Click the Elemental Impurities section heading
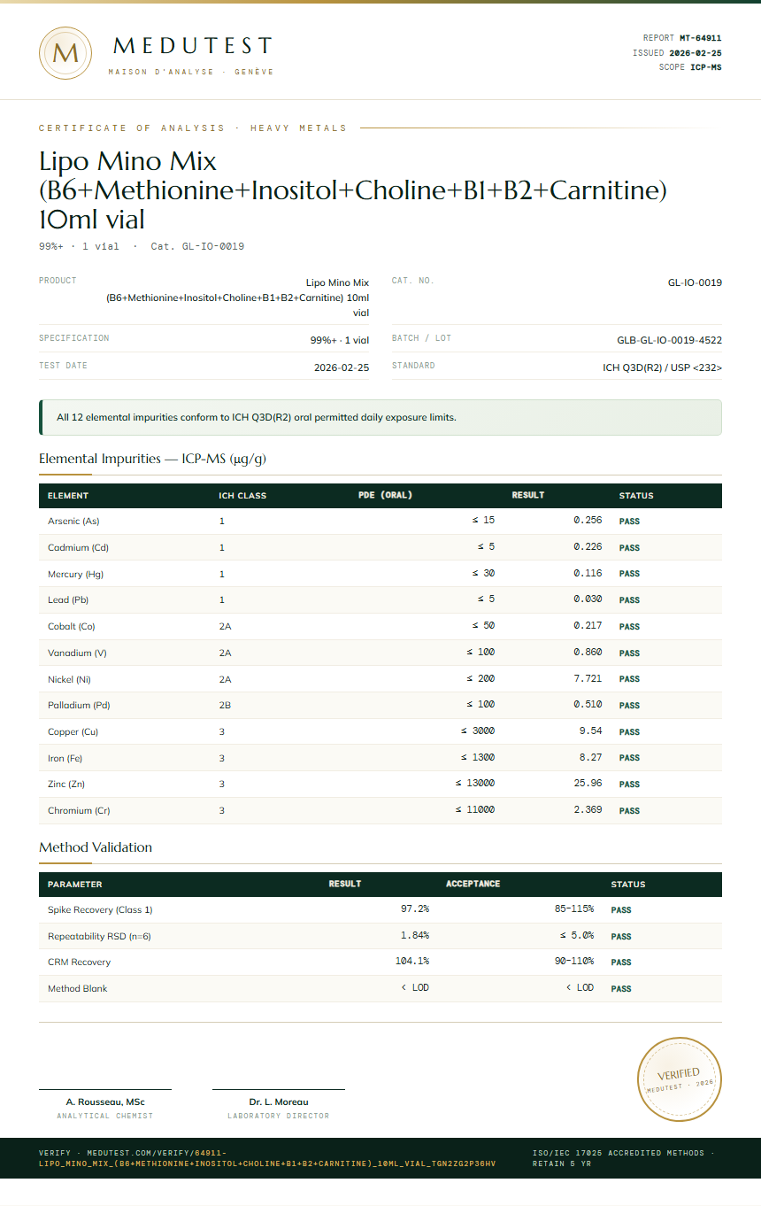Image resolution: width=761 pixels, height=1206 pixels. click(x=152, y=459)
